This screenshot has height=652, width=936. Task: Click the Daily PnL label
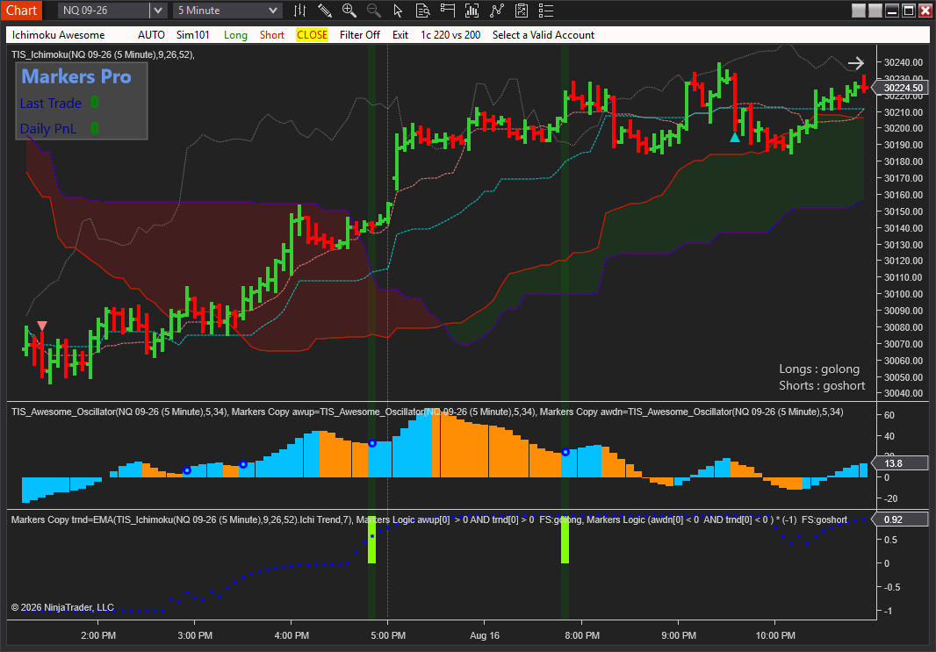click(x=47, y=128)
